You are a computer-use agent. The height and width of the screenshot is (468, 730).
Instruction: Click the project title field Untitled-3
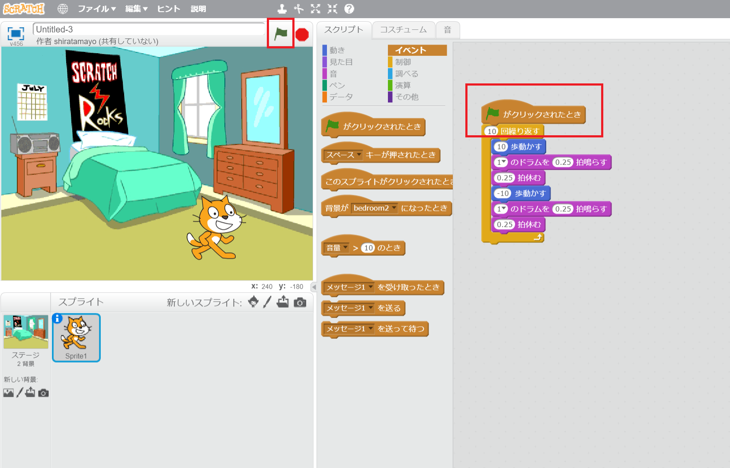click(x=149, y=29)
